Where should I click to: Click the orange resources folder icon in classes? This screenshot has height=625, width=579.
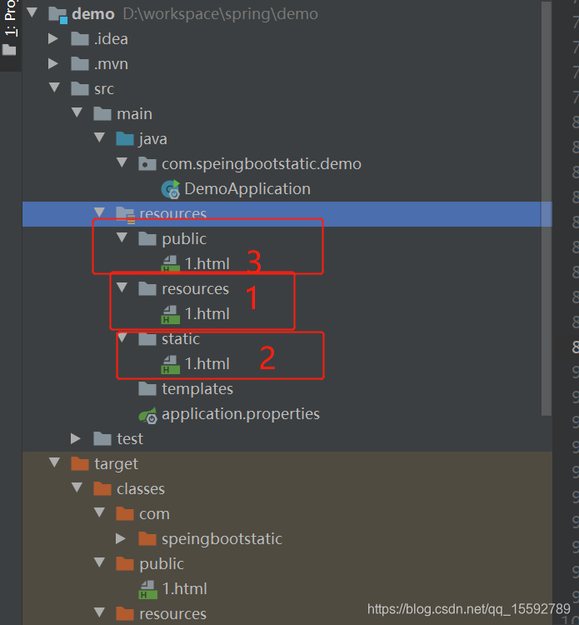[125, 614]
